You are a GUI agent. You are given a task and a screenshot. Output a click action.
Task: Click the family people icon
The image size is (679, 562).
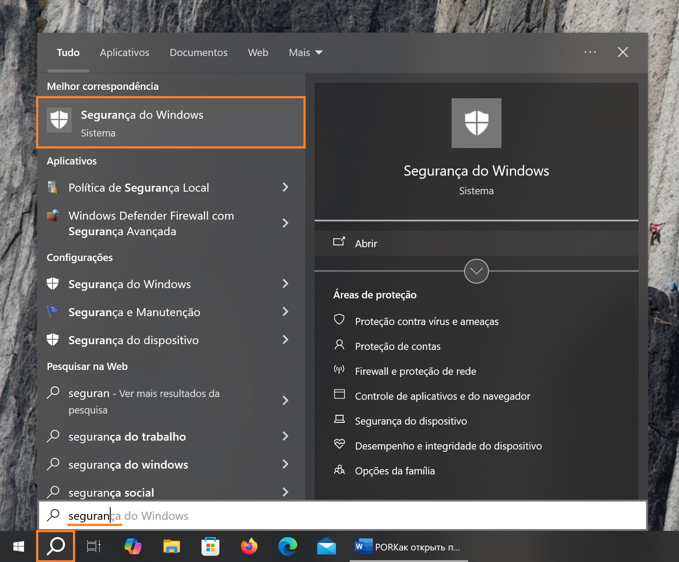(339, 470)
